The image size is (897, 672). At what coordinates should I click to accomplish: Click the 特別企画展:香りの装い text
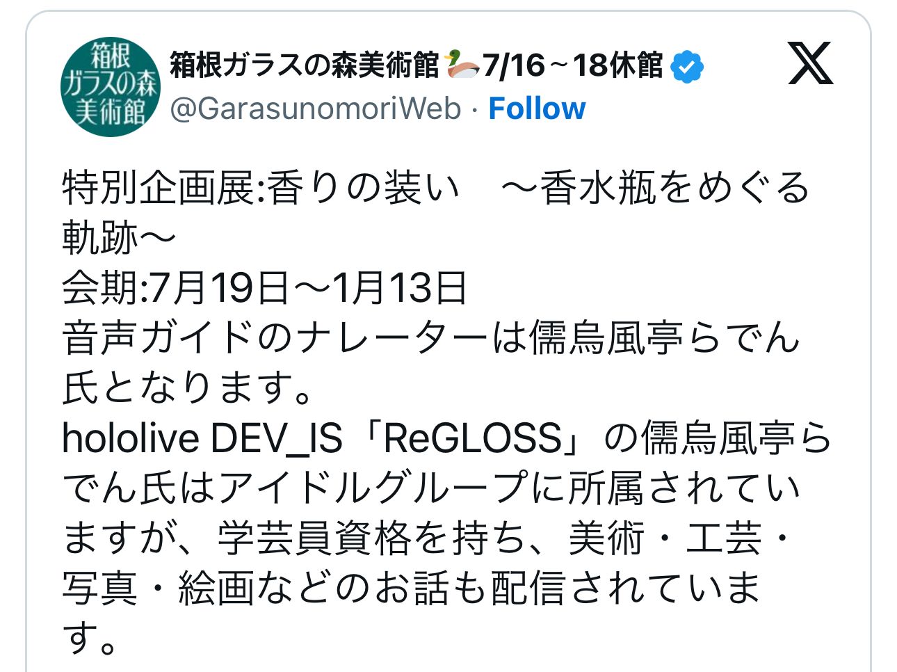pos(261,188)
